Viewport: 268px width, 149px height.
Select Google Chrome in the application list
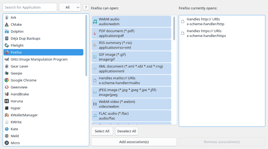click(43, 80)
